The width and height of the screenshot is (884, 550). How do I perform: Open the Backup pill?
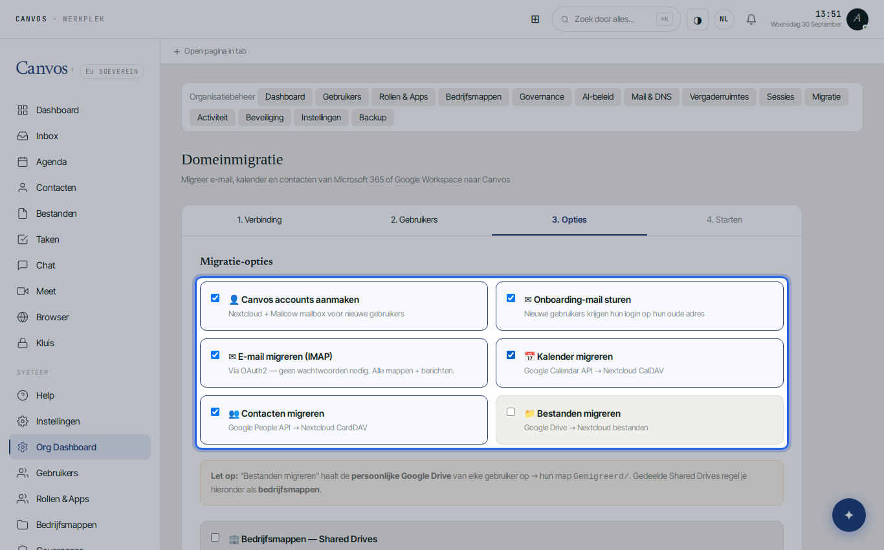click(373, 118)
